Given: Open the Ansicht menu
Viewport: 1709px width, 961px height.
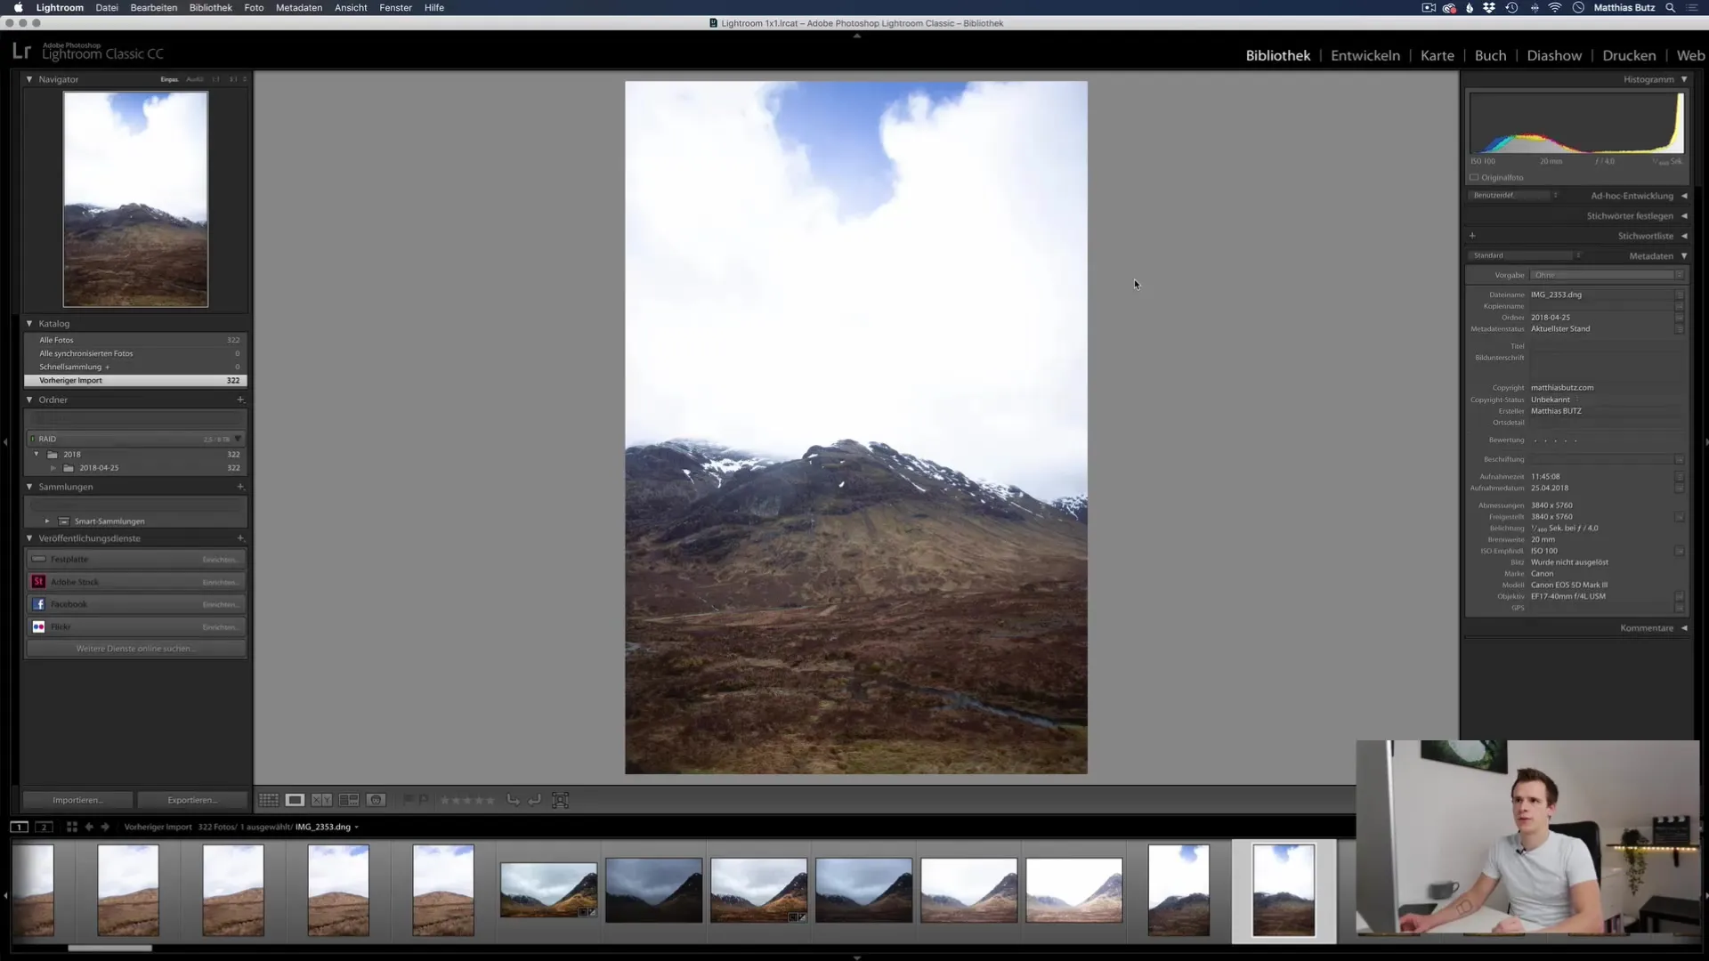Looking at the screenshot, I should tap(351, 8).
